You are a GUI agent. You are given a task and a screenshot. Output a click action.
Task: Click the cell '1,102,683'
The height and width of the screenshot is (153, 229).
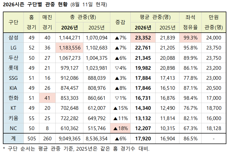tap(97, 48)
